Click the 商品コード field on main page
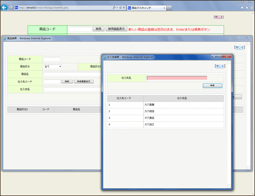 (x=80, y=29)
